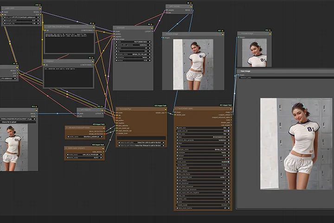Click Load Image source photo thumbnail
This screenshot has width=334, height=223.
[13, 148]
